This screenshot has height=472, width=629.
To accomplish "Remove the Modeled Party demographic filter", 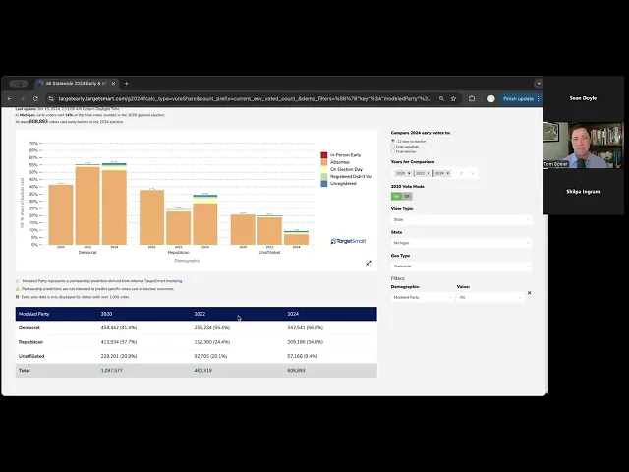I will tap(529, 293).
